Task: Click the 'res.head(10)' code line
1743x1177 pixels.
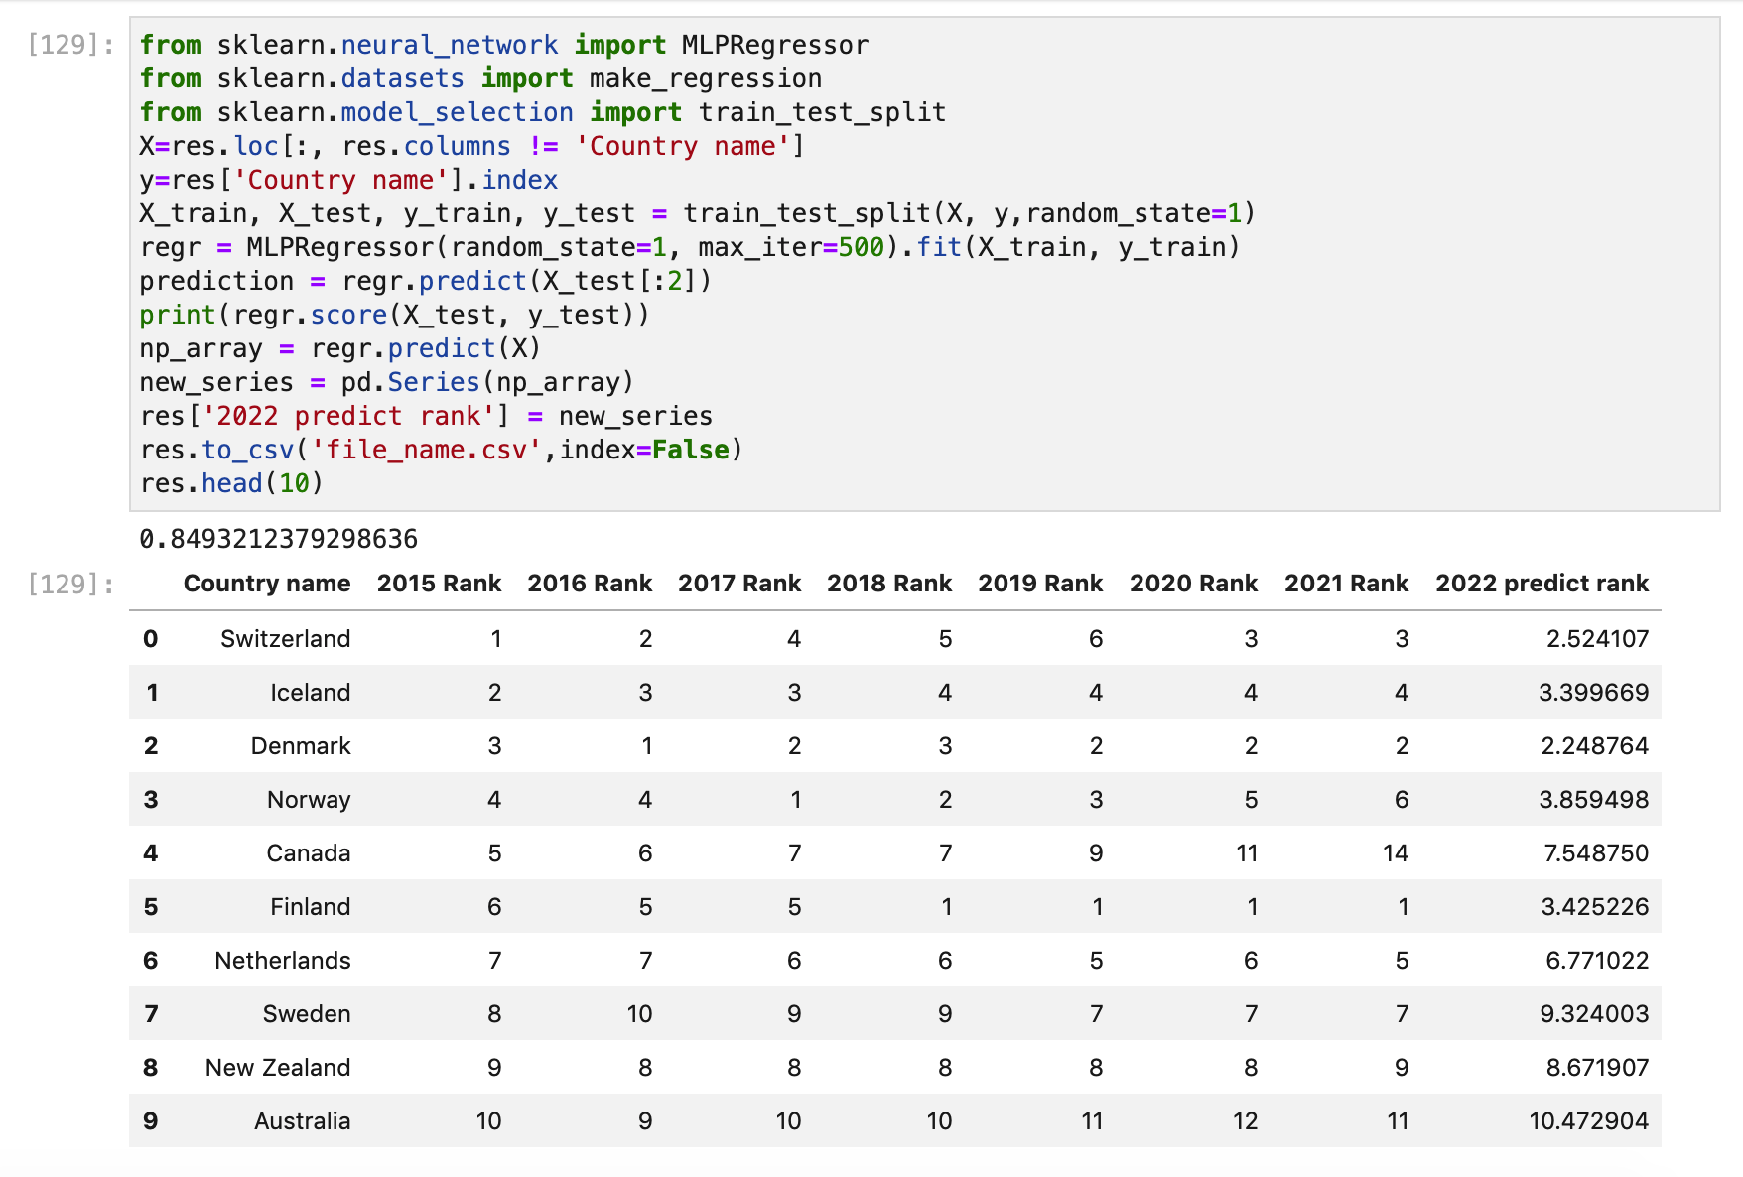Action: [232, 483]
